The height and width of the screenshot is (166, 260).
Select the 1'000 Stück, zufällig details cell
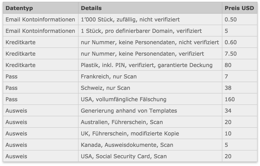tap(150, 19)
